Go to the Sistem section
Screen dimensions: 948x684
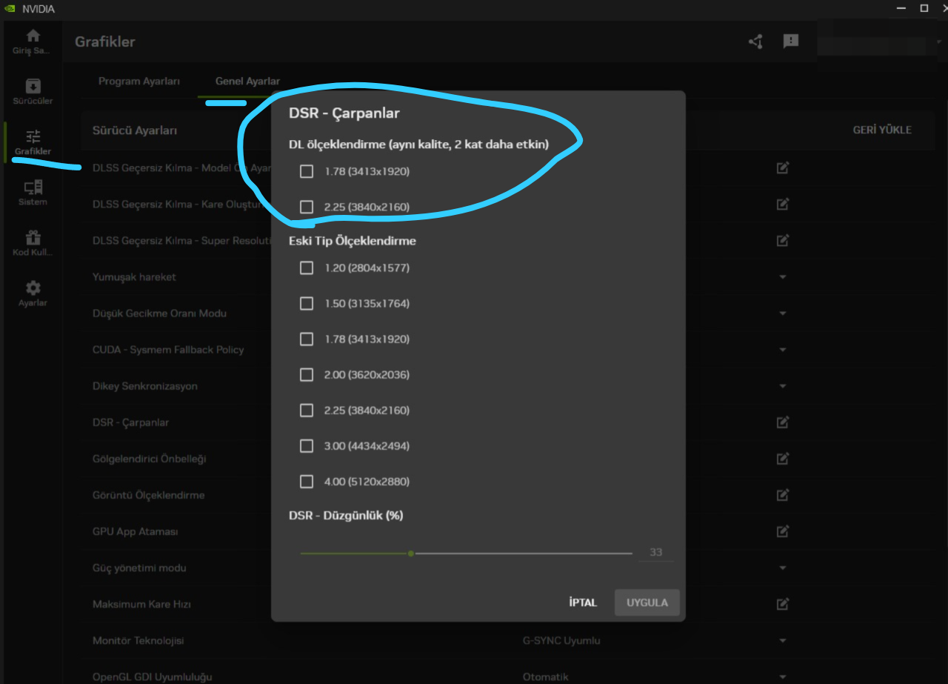[x=33, y=193]
